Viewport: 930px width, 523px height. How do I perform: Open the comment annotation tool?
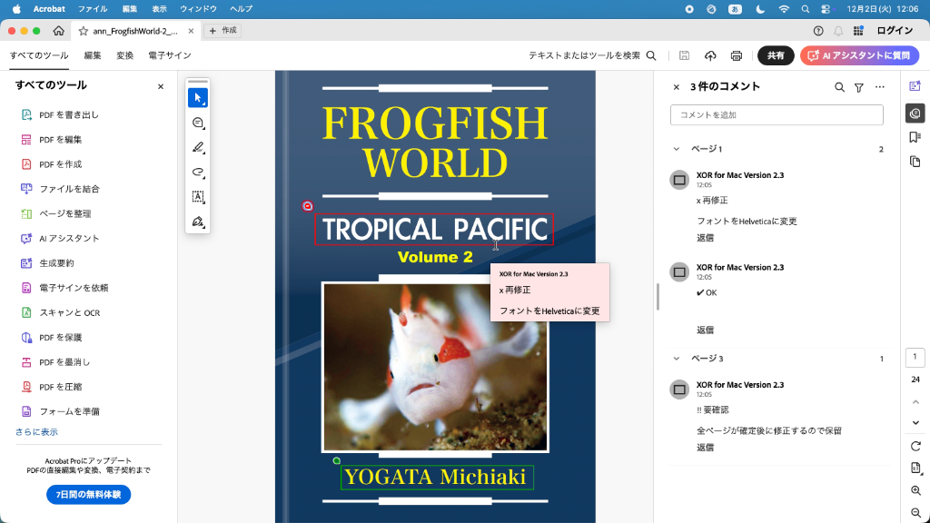click(197, 122)
